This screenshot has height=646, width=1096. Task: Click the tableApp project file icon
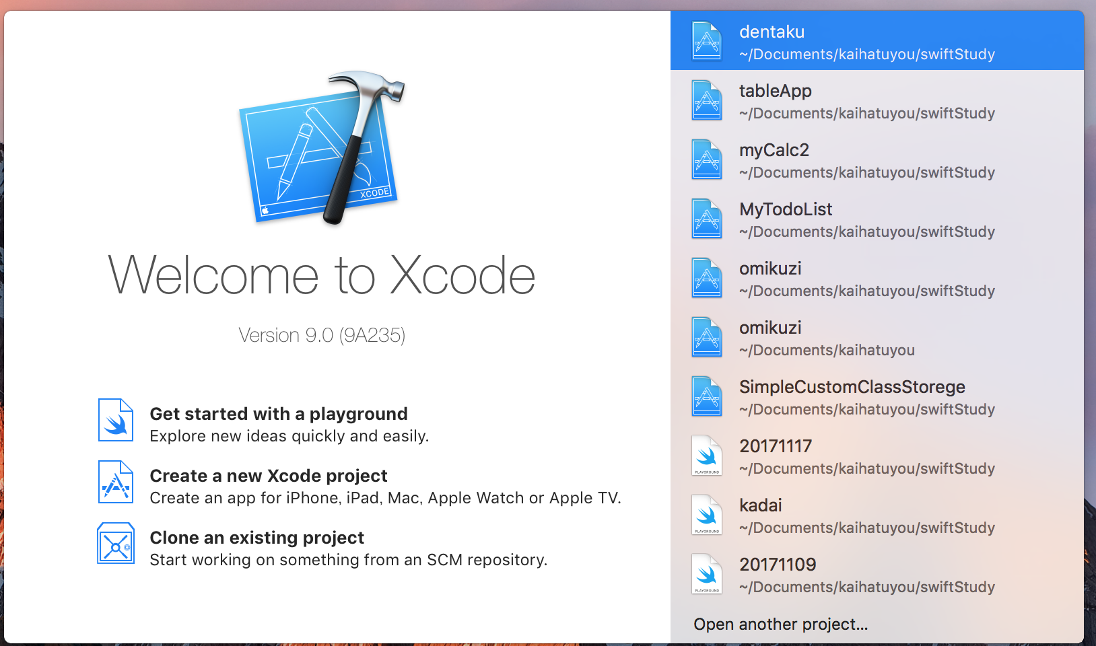pyautogui.click(x=707, y=100)
